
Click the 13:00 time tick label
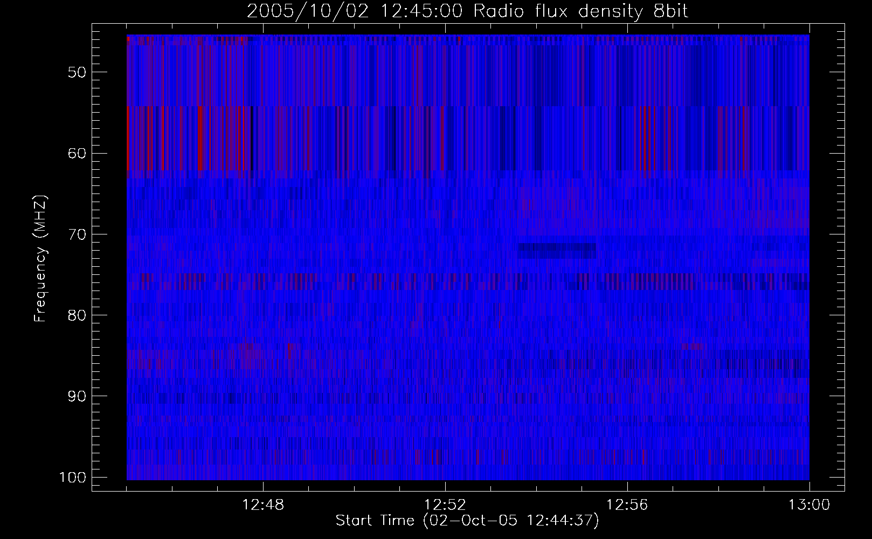pos(809,505)
